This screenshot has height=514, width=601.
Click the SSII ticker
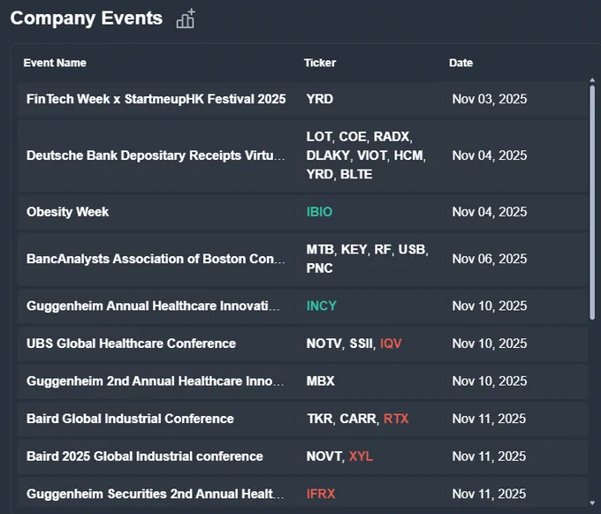click(361, 344)
